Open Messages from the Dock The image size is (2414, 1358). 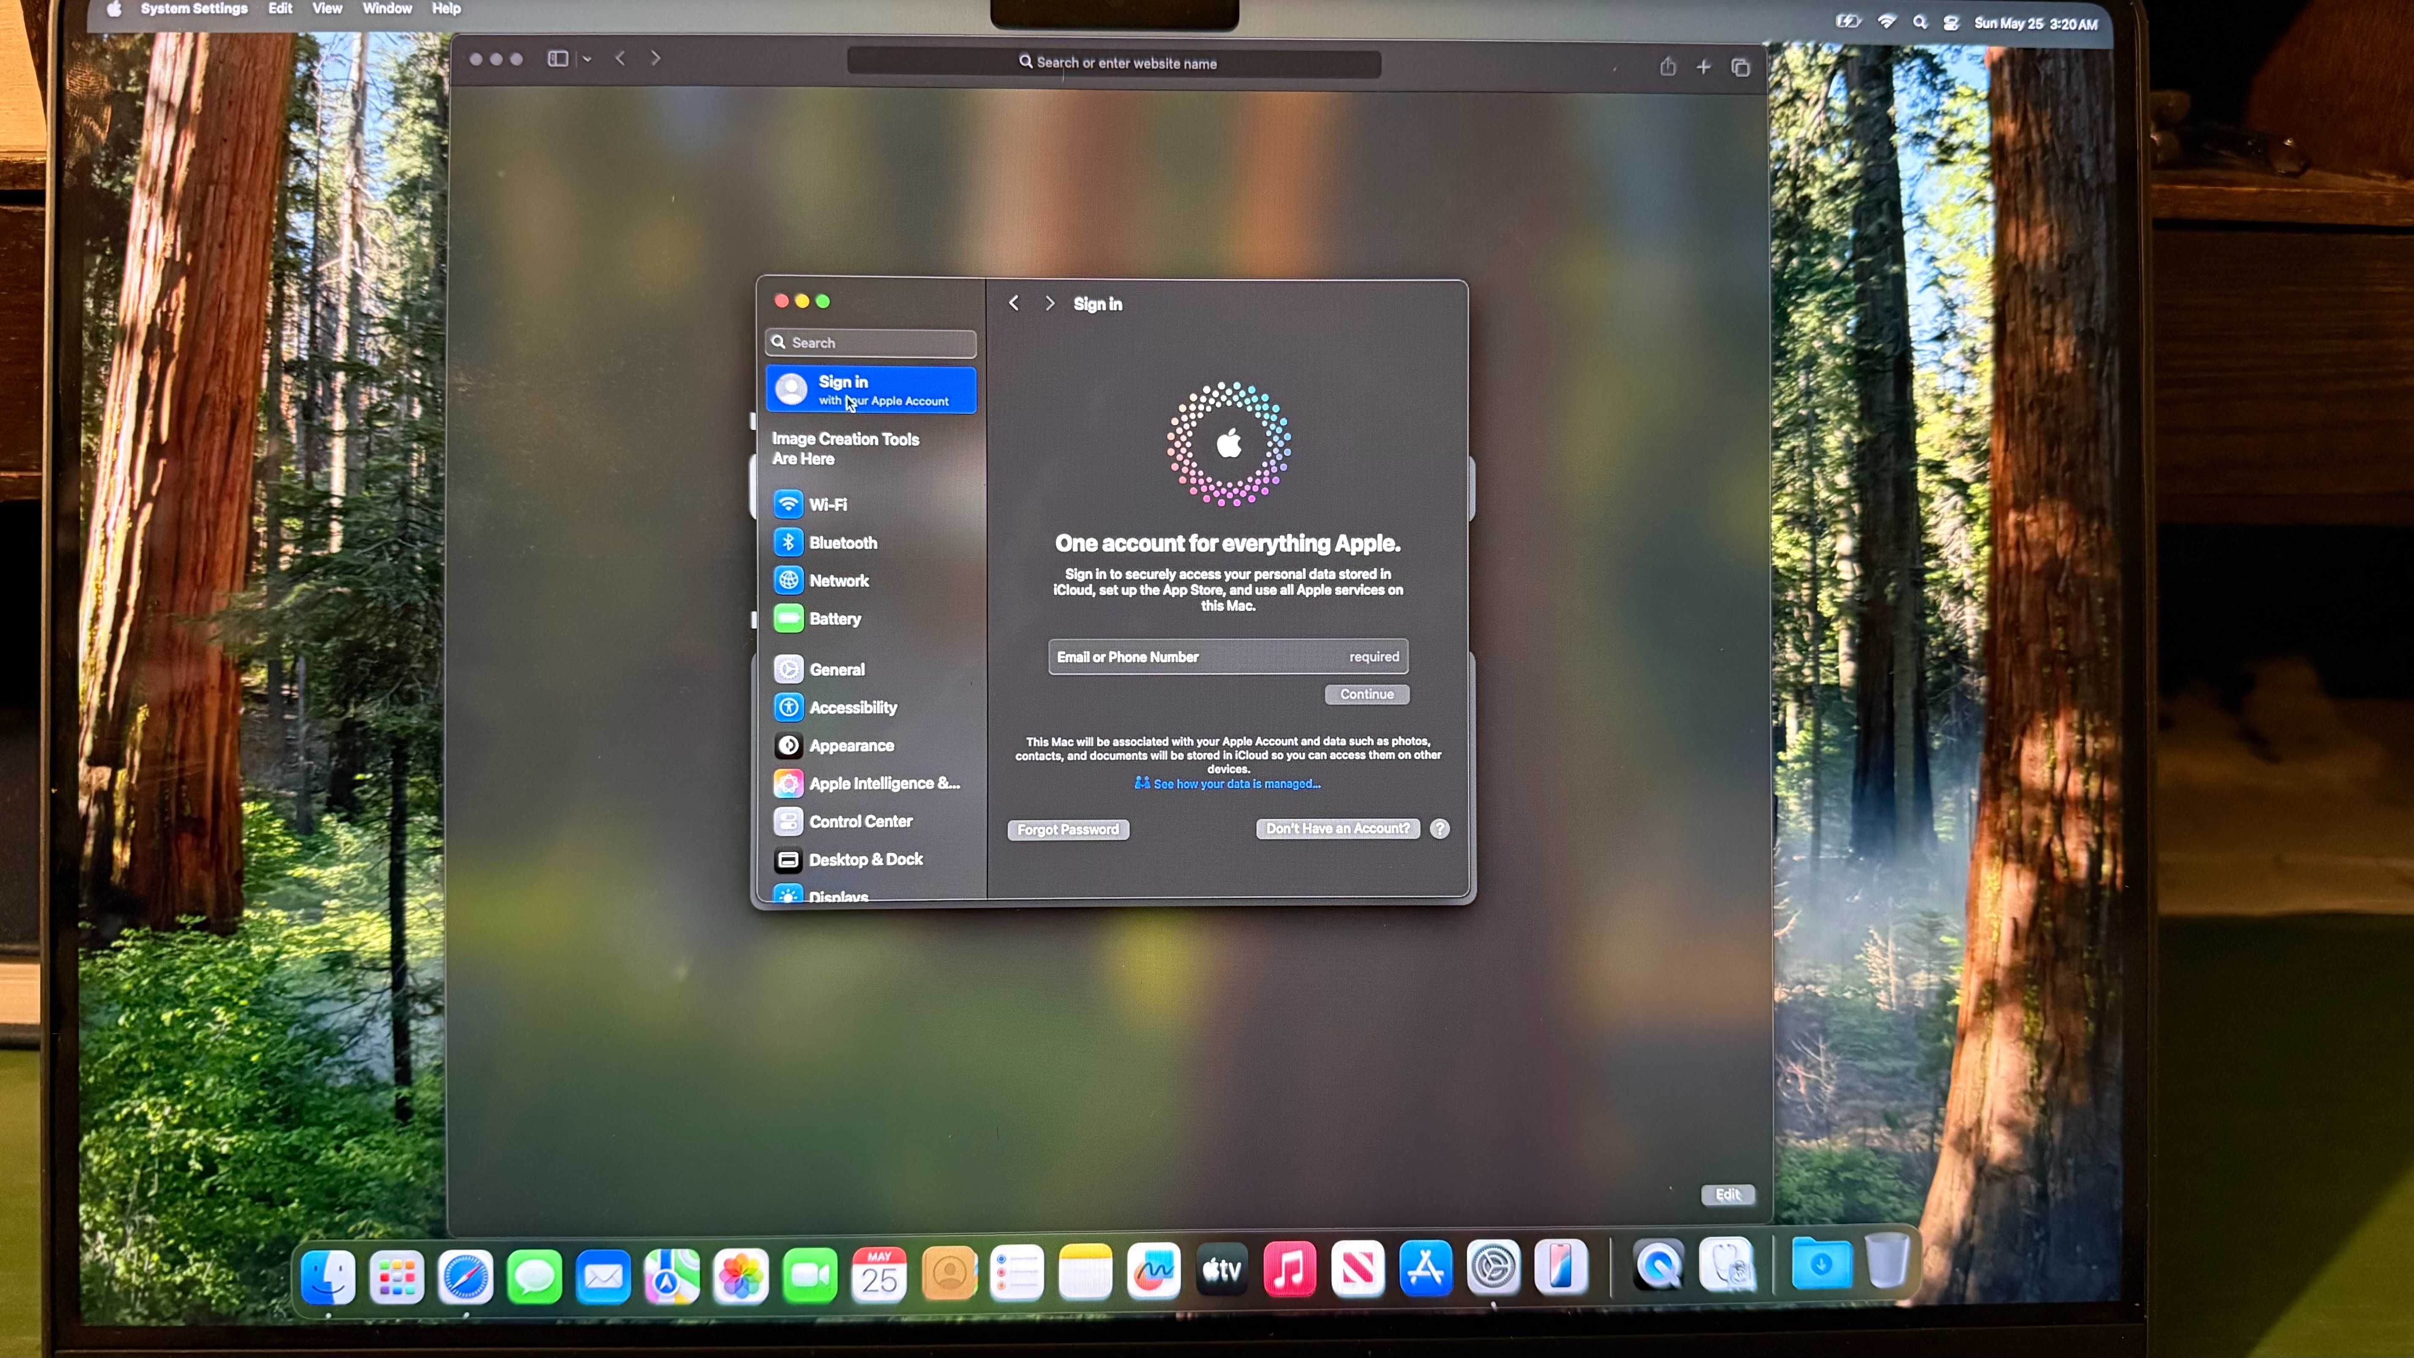click(x=534, y=1276)
